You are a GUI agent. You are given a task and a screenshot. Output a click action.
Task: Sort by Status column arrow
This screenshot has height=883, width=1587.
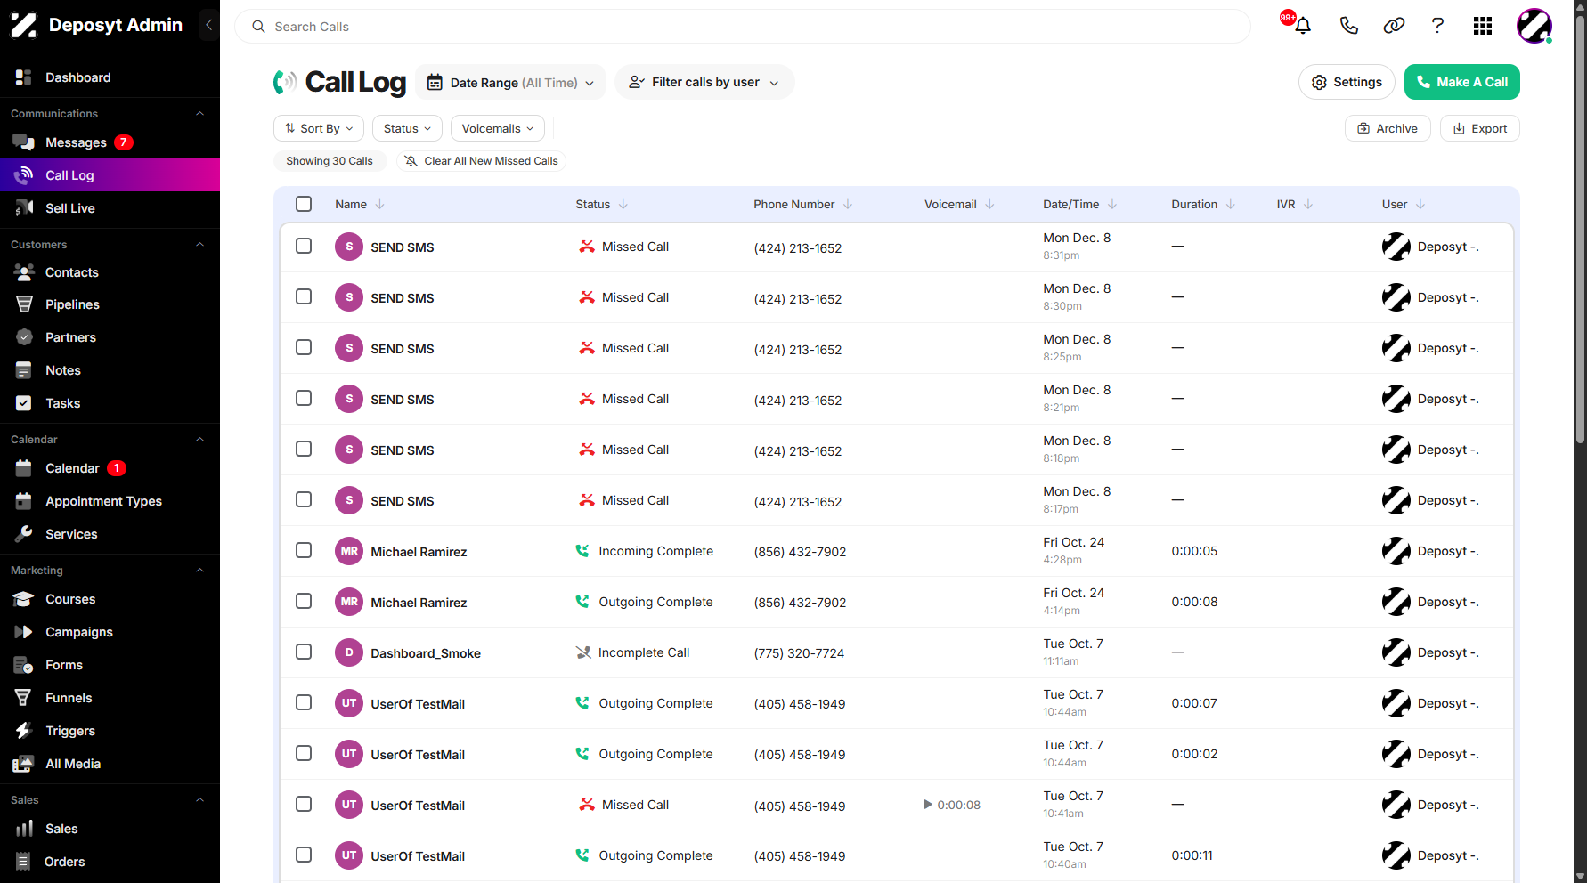pos(623,204)
